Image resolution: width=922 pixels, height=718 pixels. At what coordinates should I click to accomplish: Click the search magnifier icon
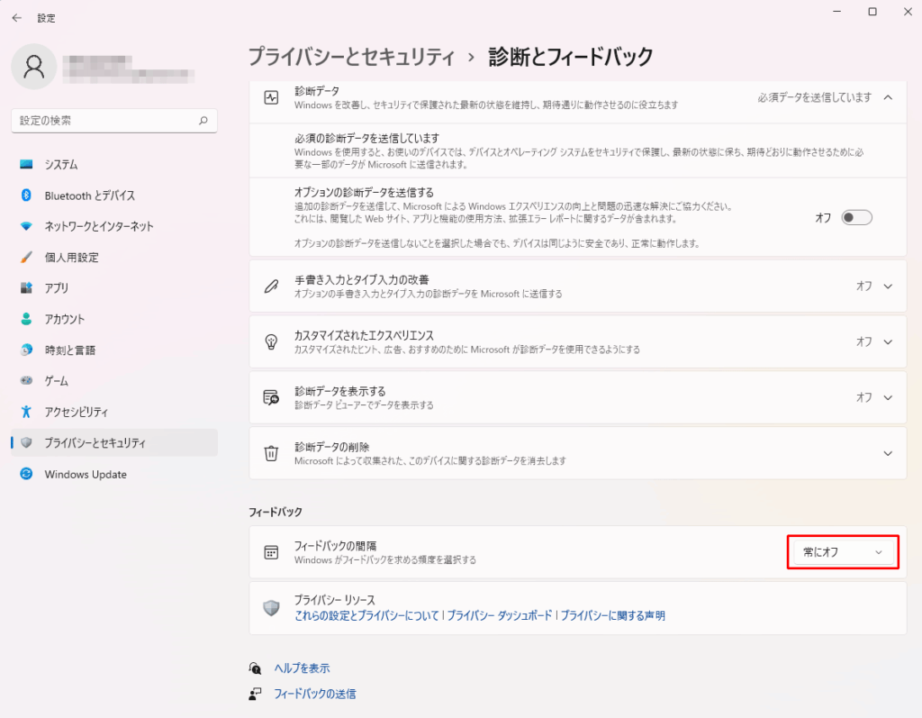(x=203, y=121)
